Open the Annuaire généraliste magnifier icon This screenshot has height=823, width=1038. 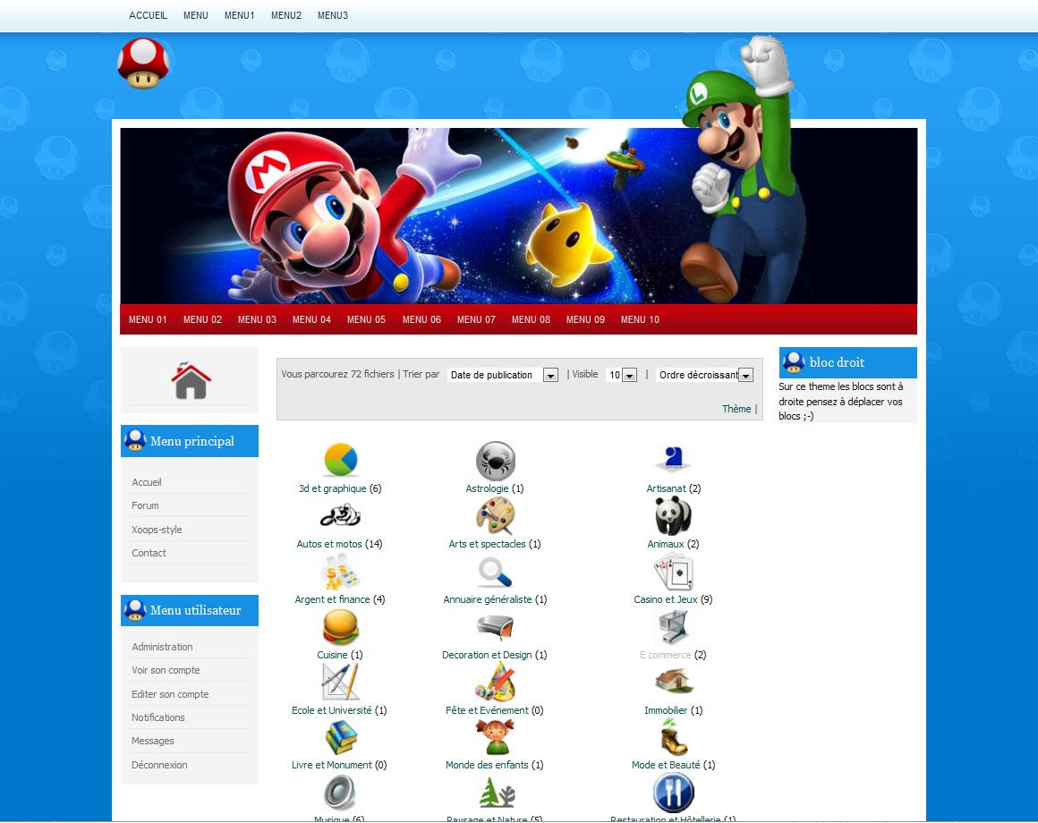[495, 573]
